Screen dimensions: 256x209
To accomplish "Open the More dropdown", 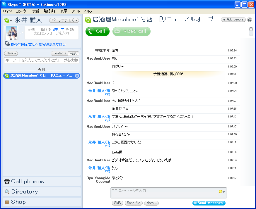I will [151, 203].
